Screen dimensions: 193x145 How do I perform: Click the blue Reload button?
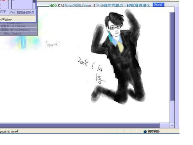(x=158, y=5)
